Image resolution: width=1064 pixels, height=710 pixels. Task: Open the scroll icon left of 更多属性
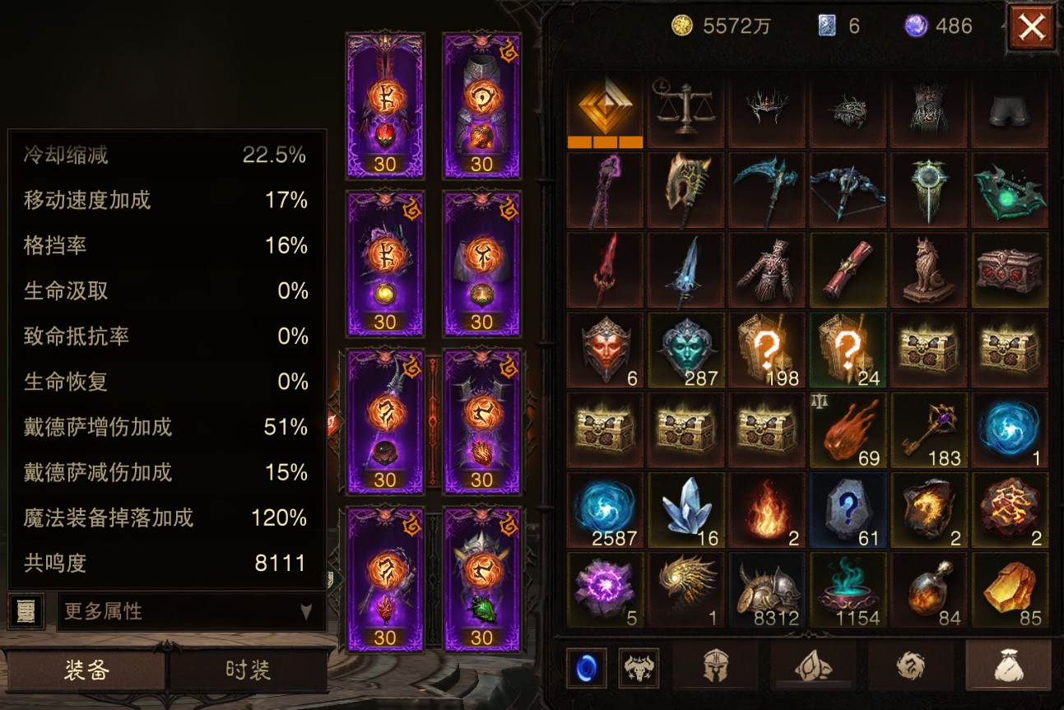[x=26, y=611]
